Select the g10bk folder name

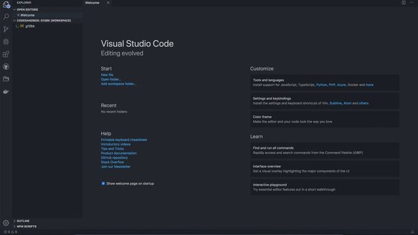click(x=30, y=26)
